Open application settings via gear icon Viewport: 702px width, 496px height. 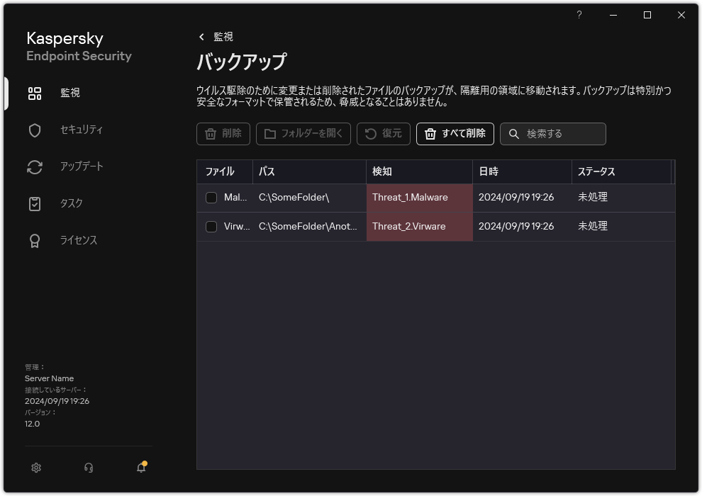(x=35, y=468)
